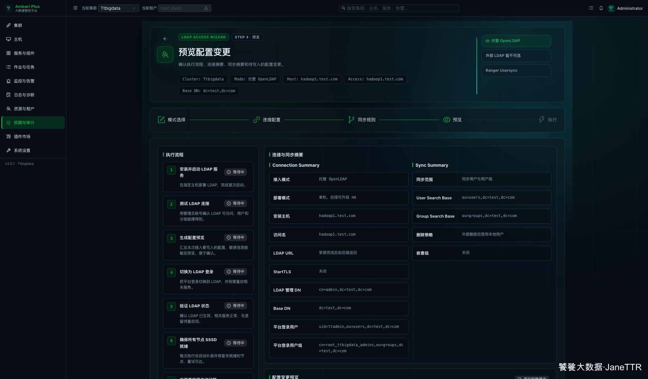Click the Administrator avatar

point(611,8)
